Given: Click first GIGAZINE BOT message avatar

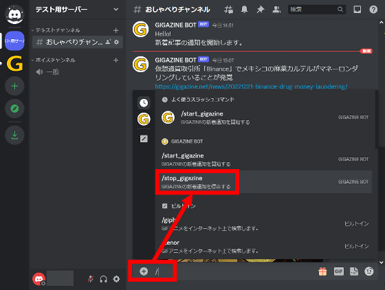Looking at the screenshot, I should 141,29.
